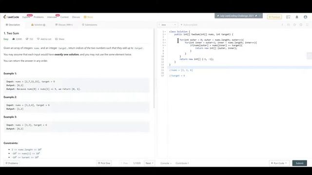Click the thumbs-down dislike icon
Image resolution: width=312 pixels, height=175 pixels.
[27, 39]
